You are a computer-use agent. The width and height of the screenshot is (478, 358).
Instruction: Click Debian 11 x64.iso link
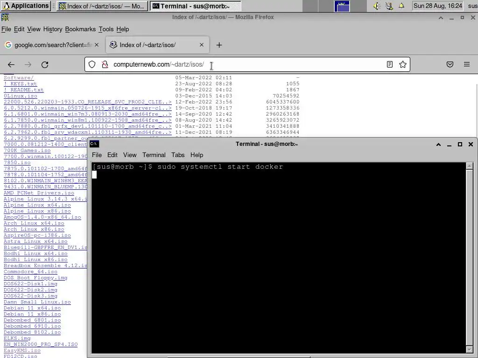click(32, 308)
